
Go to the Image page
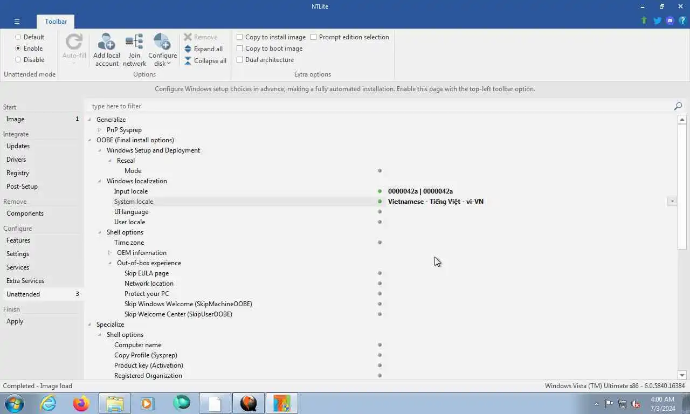(42, 119)
